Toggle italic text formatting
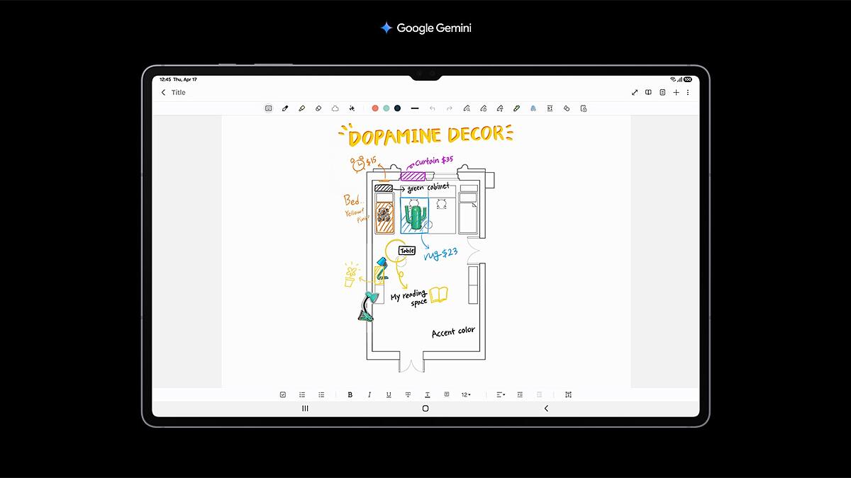Image resolution: width=851 pixels, height=478 pixels. [x=369, y=394]
